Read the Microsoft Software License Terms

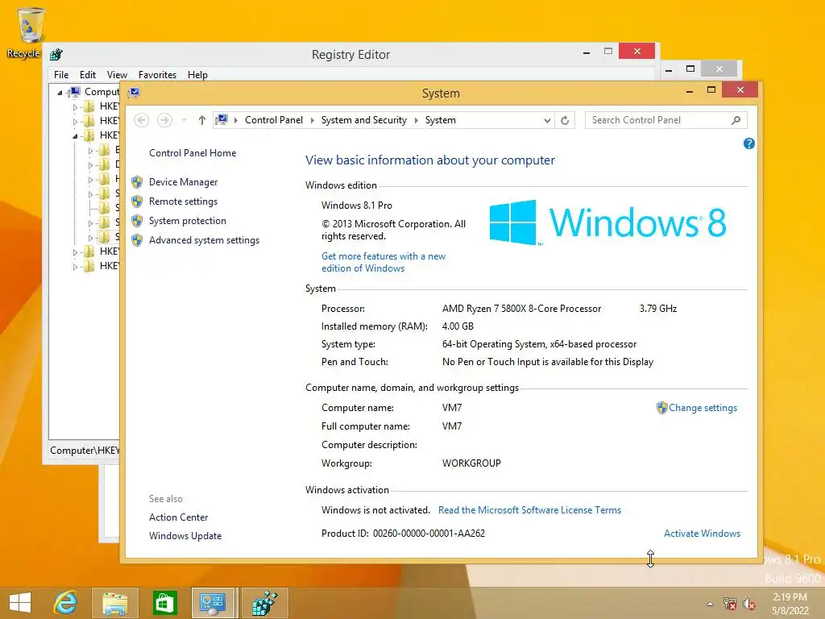pyautogui.click(x=529, y=510)
